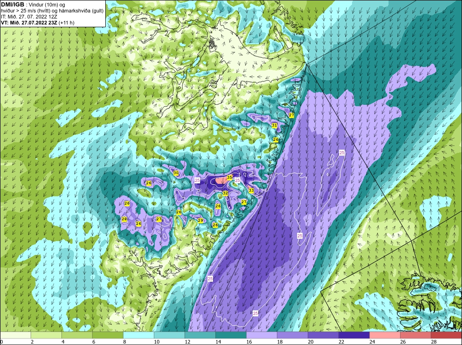Click the yellow max gust label 31

274,125
